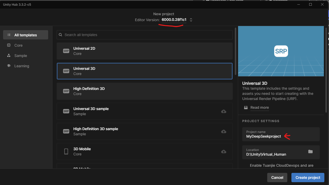Screen dimensions: 329x185
Task: Download the High Definition 3D sample template
Action: pos(224,131)
